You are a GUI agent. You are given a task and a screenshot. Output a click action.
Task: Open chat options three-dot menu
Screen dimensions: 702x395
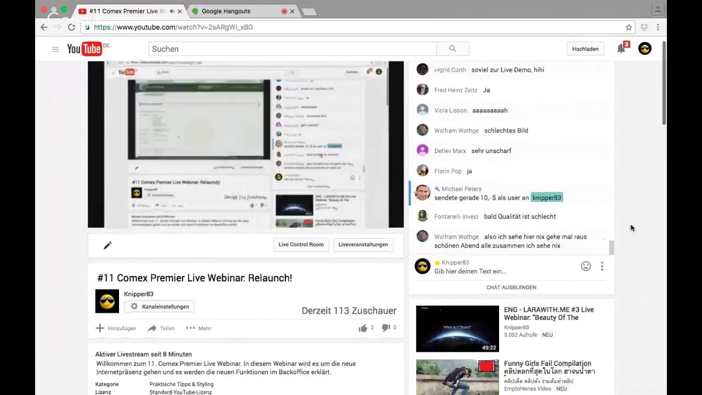[602, 266]
